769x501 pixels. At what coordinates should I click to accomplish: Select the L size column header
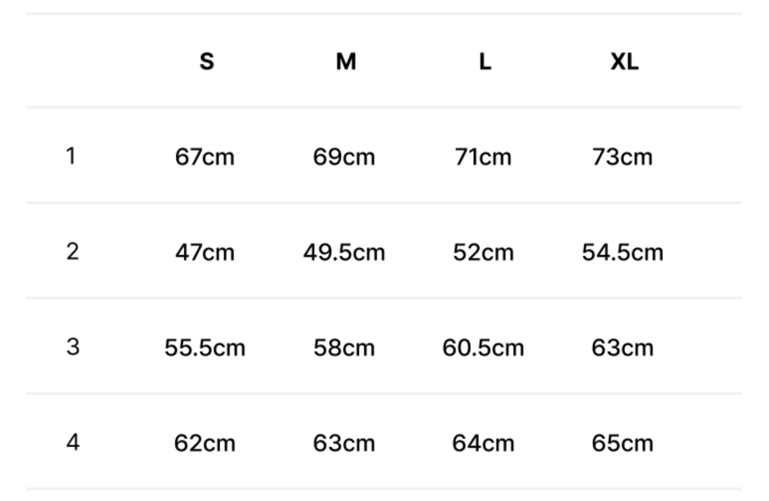pos(485,62)
